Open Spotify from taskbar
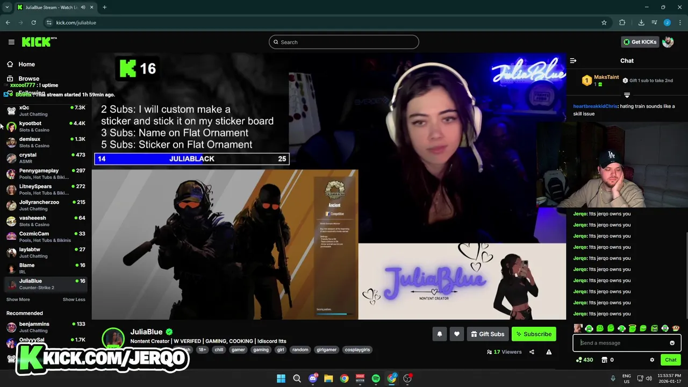The width and height of the screenshot is (688, 387). [376, 378]
